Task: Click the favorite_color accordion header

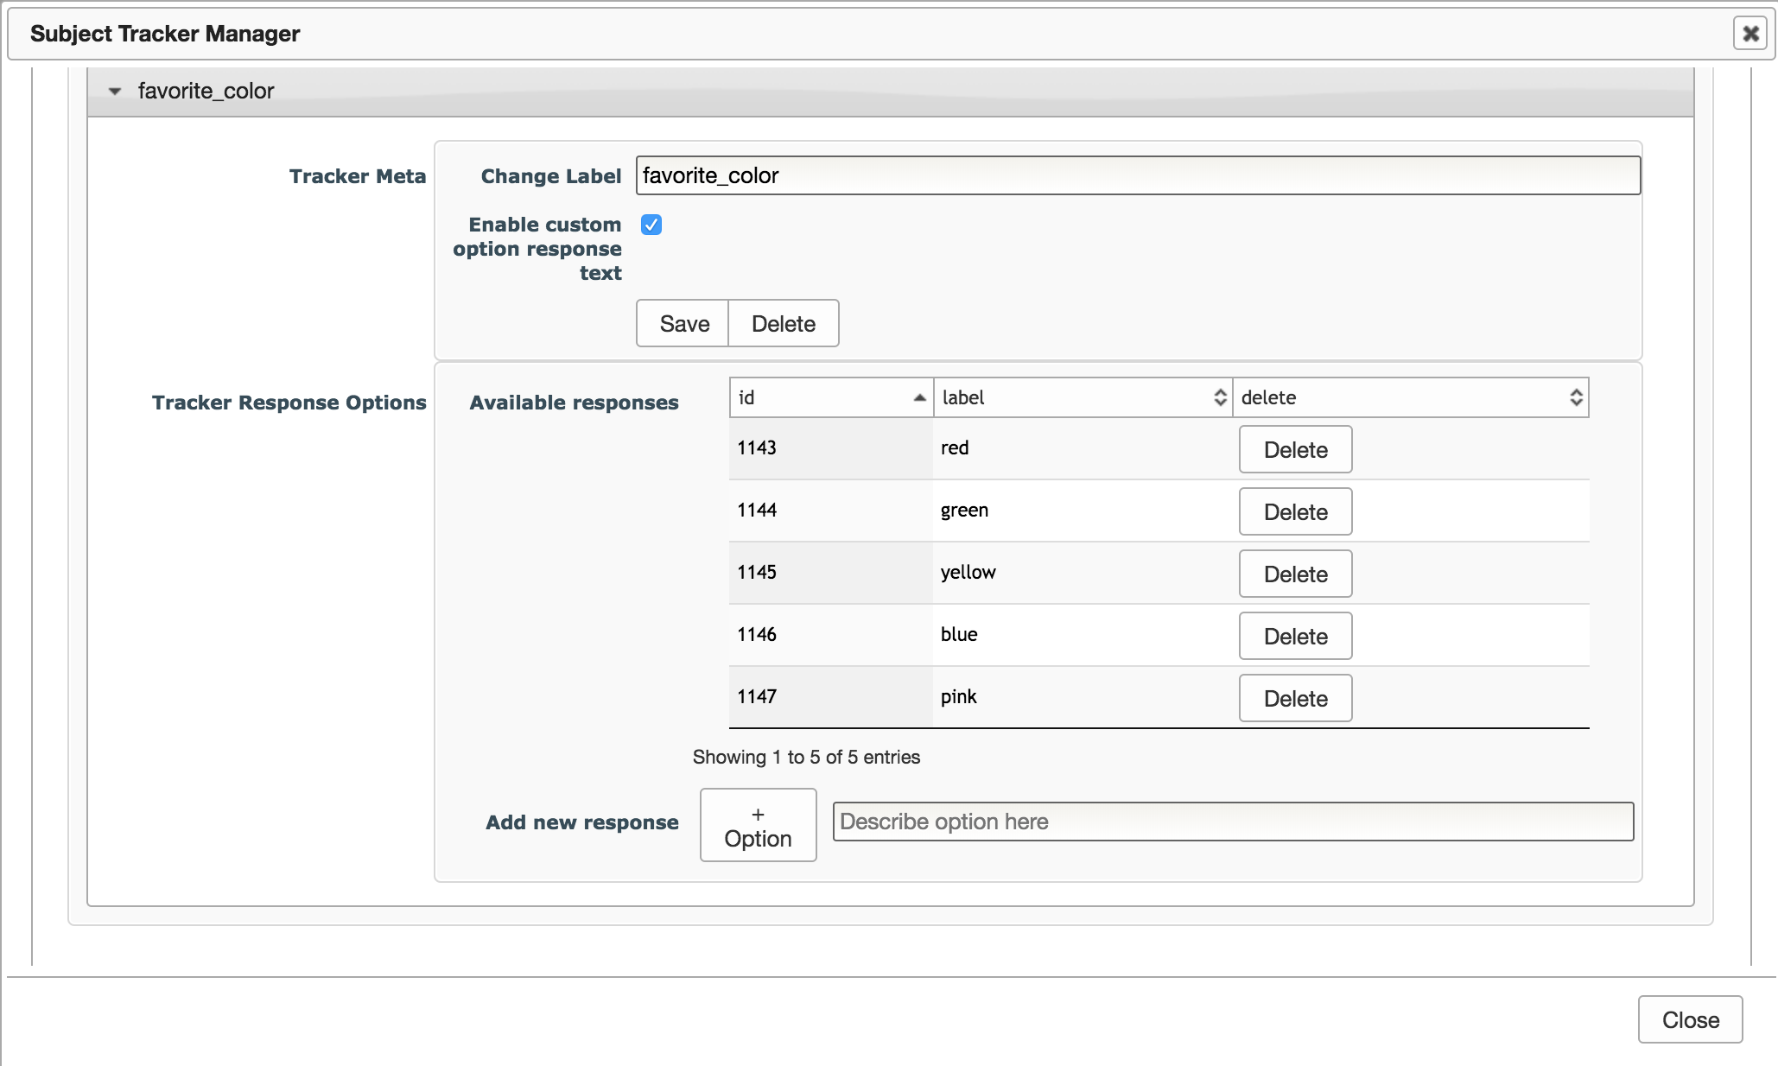Action: point(890,91)
